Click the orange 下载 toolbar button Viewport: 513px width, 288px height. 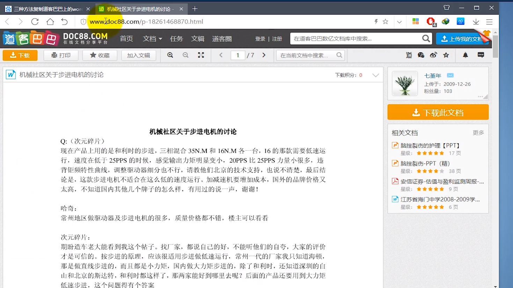pos(20,55)
